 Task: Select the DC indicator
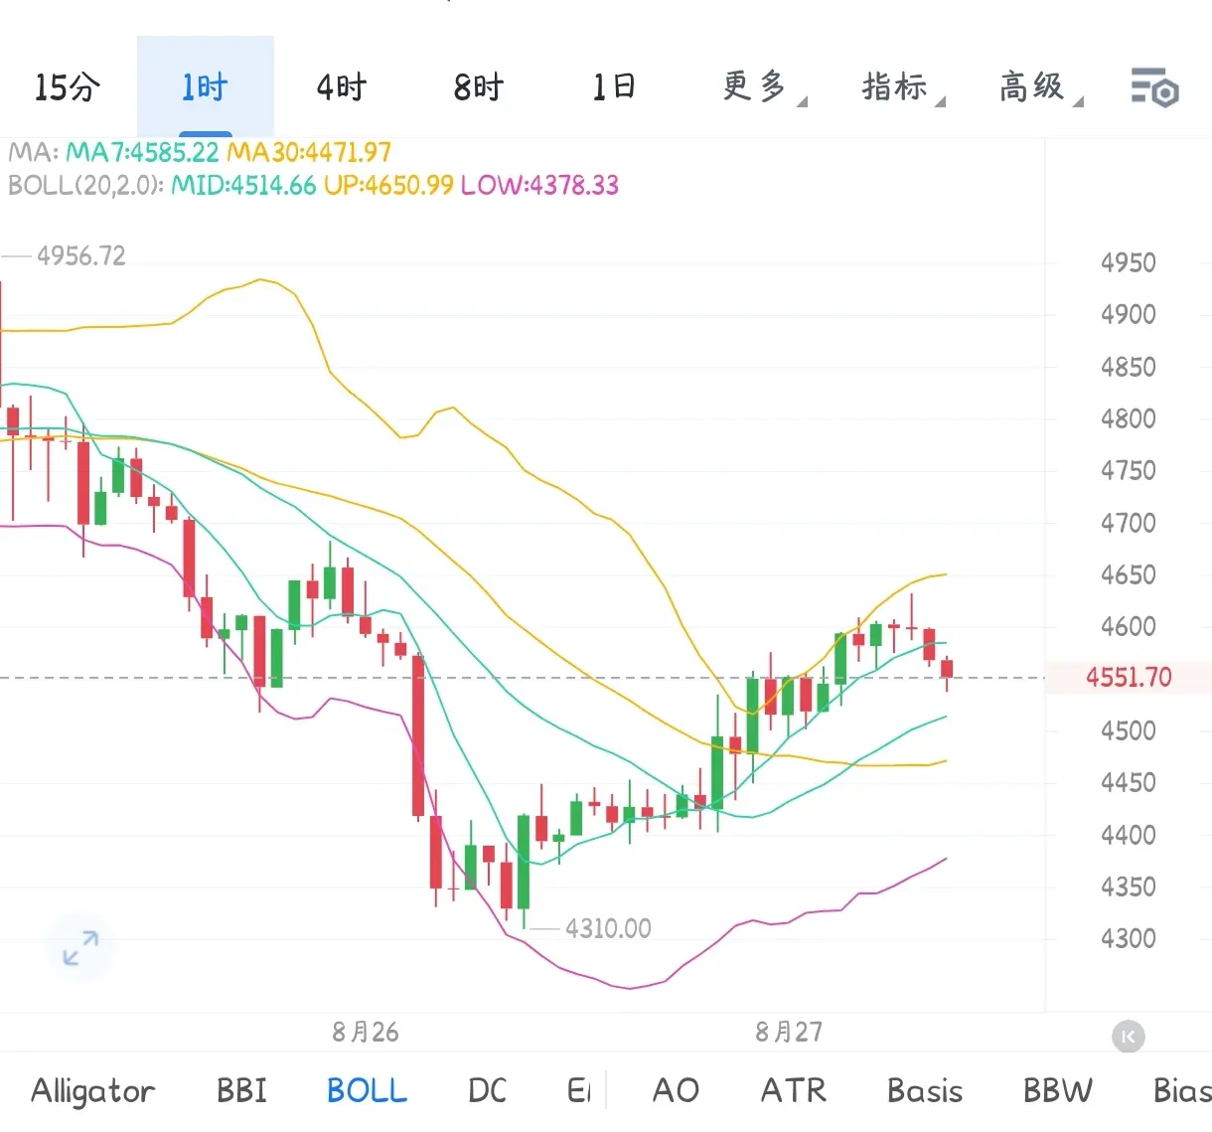coord(487,1090)
